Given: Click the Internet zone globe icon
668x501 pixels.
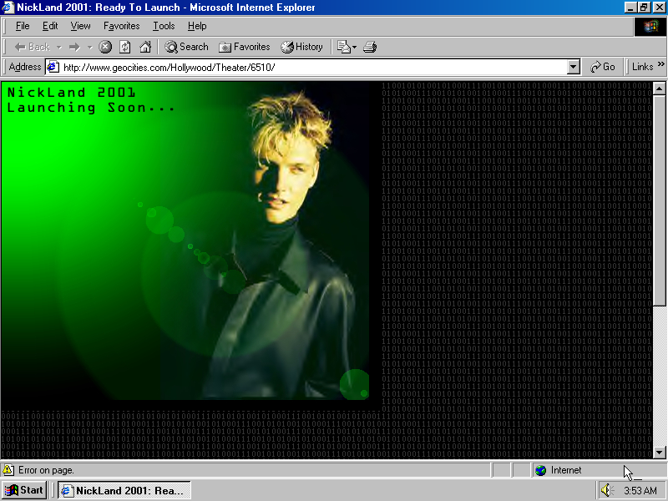Looking at the screenshot, I should click(x=540, y=470).
